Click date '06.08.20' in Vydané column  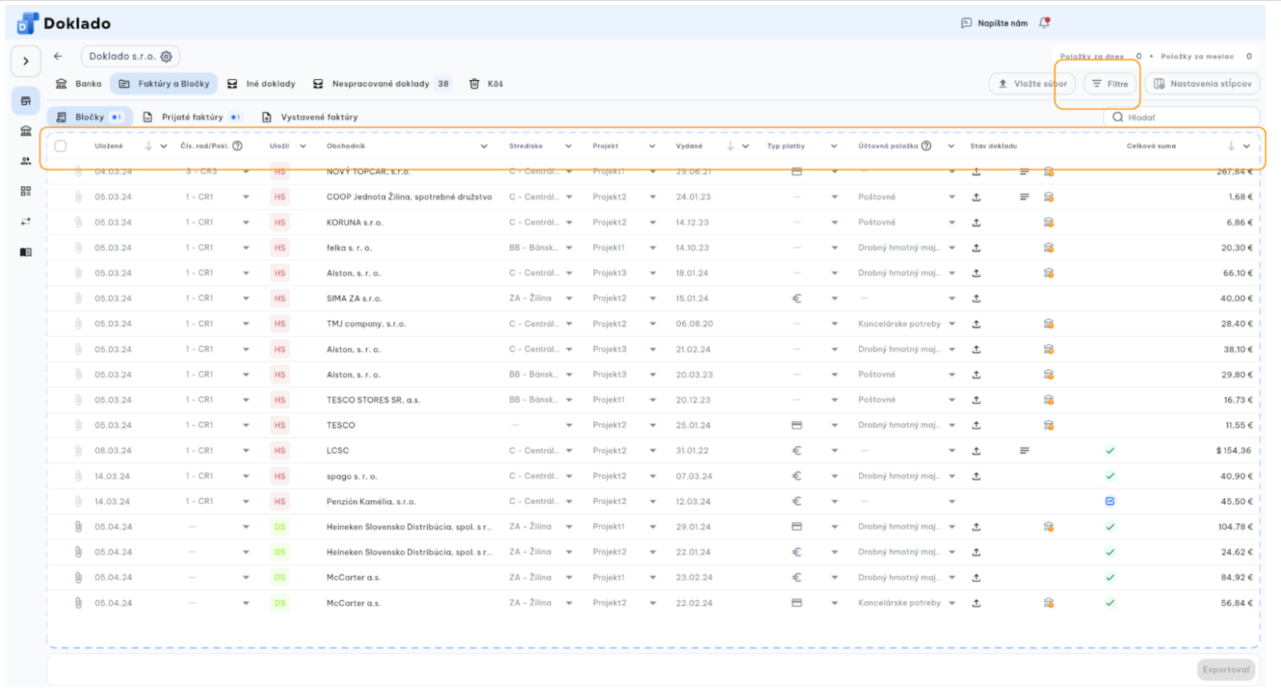pyautogui.click(x=694, y=324)
